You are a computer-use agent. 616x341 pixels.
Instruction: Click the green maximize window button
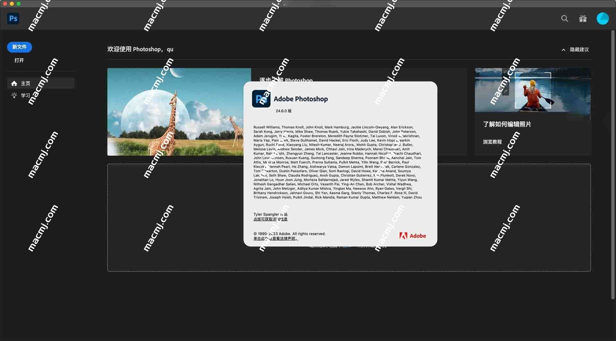click(x=18, y=4)
